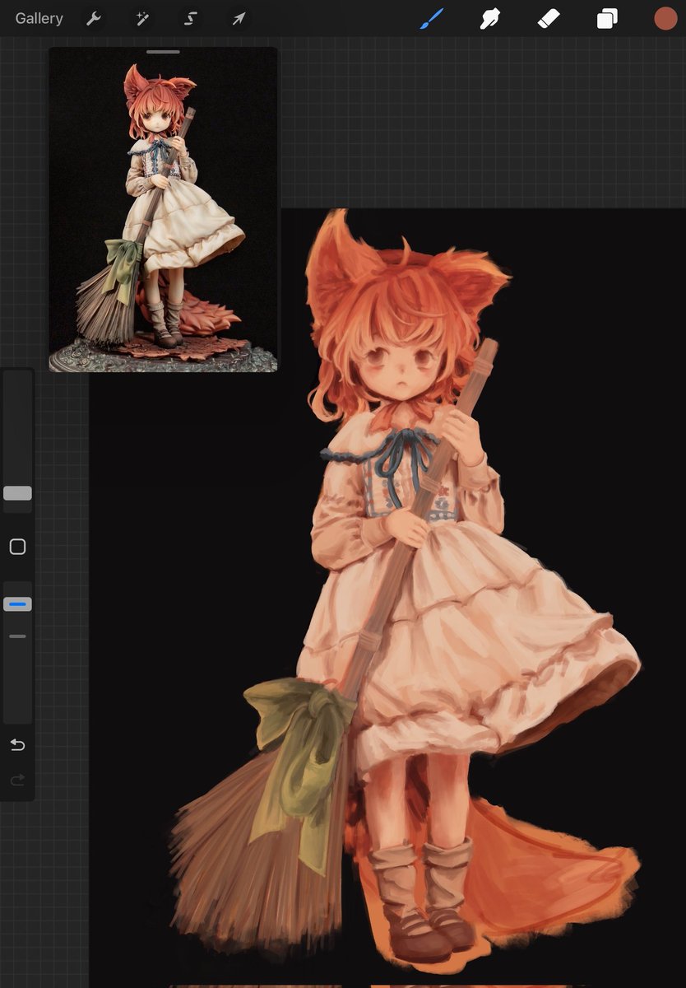Activate the Transform arrow tool

pos(239,18)
